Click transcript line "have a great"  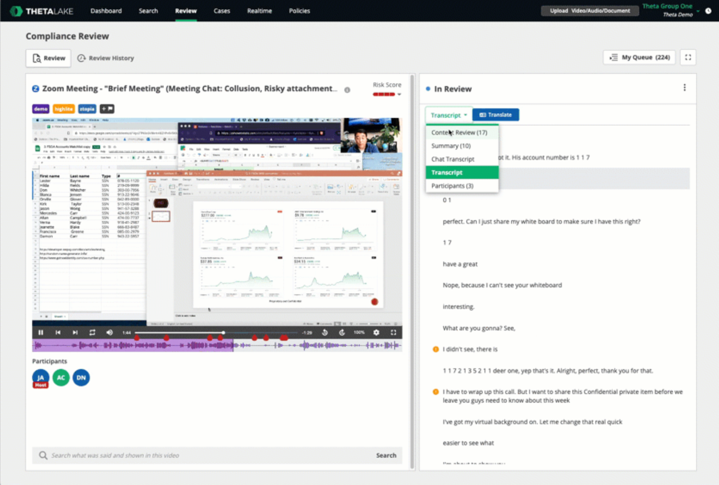[460, 264]
